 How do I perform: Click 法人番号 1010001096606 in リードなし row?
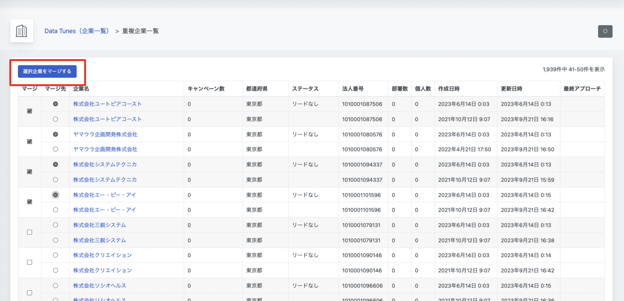point(362,286)
